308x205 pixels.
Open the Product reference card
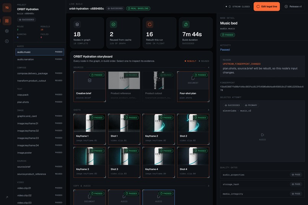pyautogui.click(x=124, y=87)
